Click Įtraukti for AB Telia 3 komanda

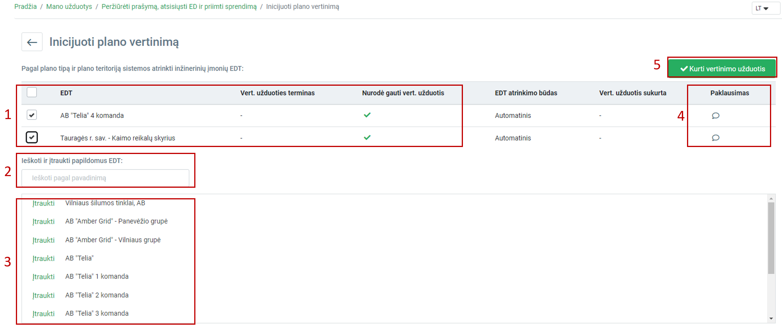43,313
